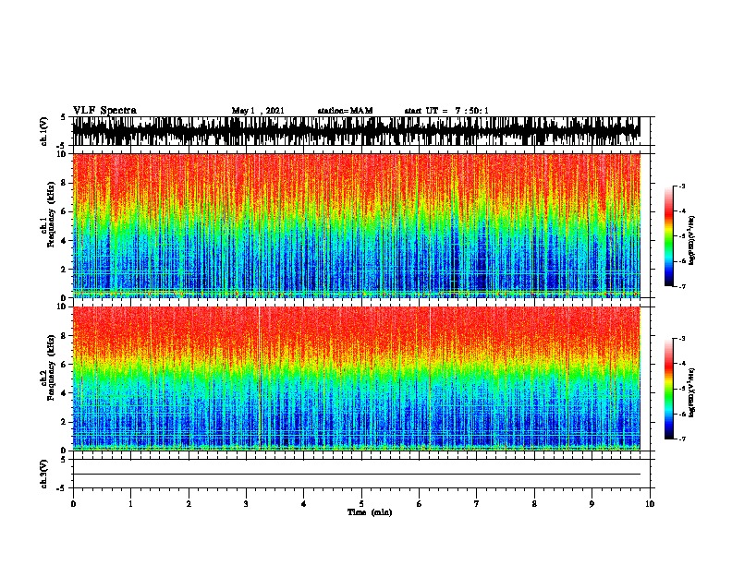Click the ch.2 colorbar label "-3"
This screenshot has height=565, width=732.
tap(682, 339)
